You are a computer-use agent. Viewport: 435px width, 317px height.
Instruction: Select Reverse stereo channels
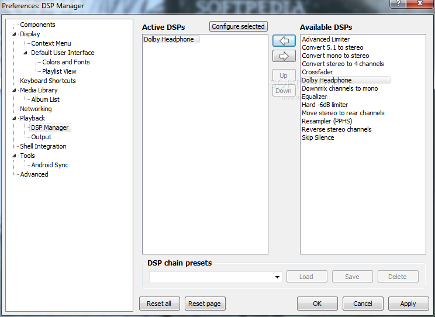point(337,129)
